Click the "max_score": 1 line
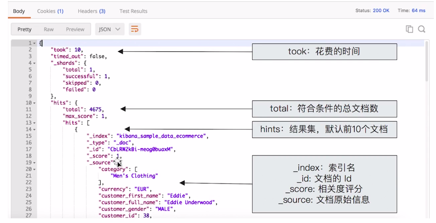This screenshot has height=223, width=436. point(84,116)
